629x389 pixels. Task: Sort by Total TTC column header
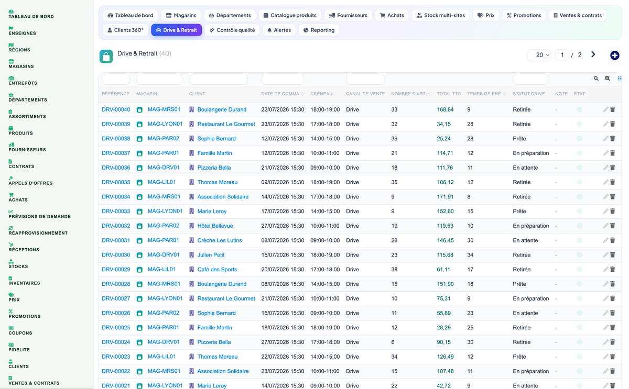tap(449, 94)
